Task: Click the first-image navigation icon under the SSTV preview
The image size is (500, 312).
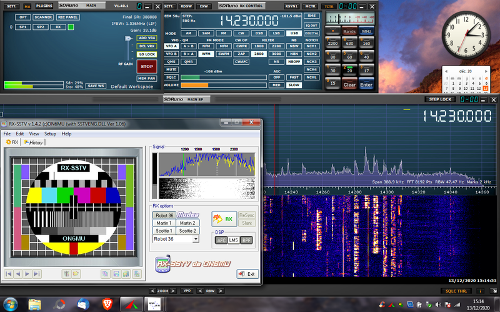Action: (9, 273)
